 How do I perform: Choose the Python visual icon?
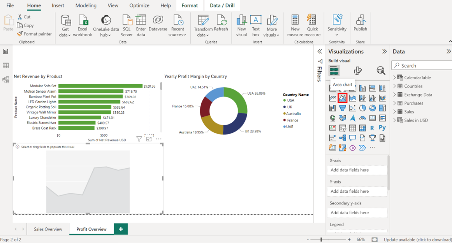[x=382, y=128]
